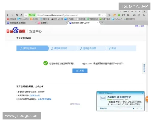
Task: Click the change email address link
Action: click(x=45, y=99)
